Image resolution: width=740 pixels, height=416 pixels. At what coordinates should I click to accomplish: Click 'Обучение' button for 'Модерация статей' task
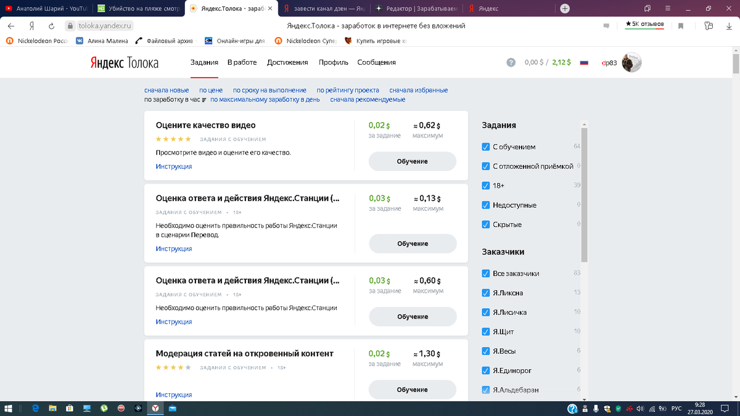(413, 389)
